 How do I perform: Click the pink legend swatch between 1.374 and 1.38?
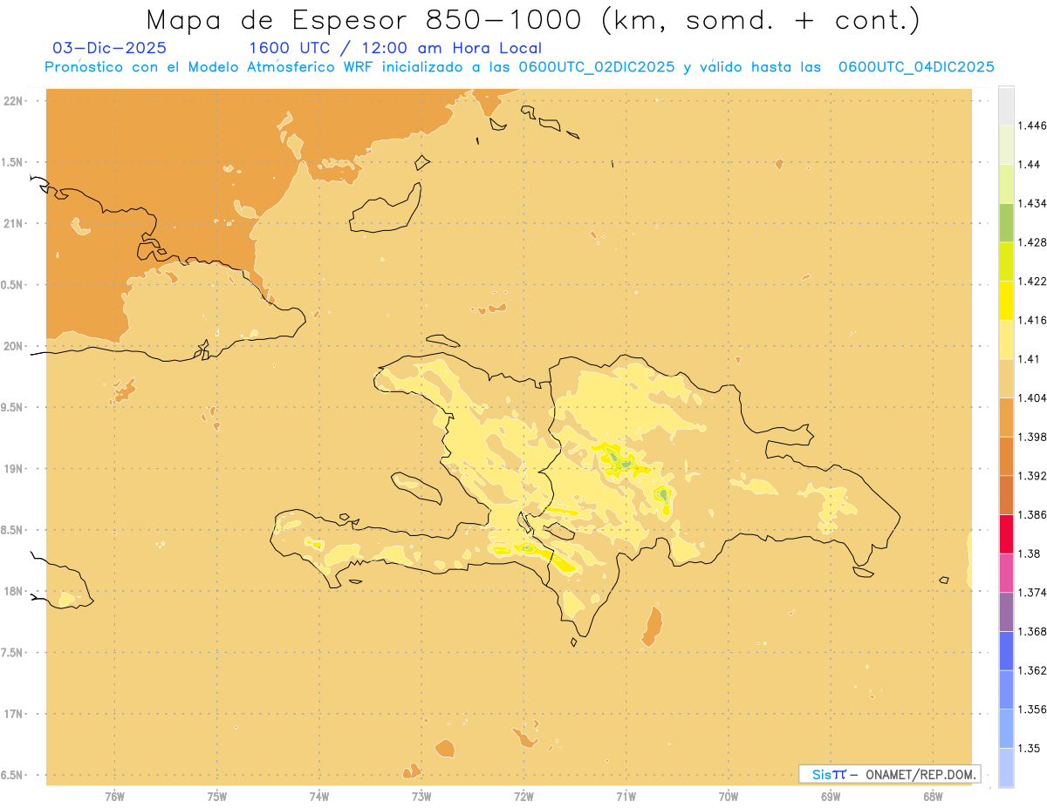pos(1006,573)
